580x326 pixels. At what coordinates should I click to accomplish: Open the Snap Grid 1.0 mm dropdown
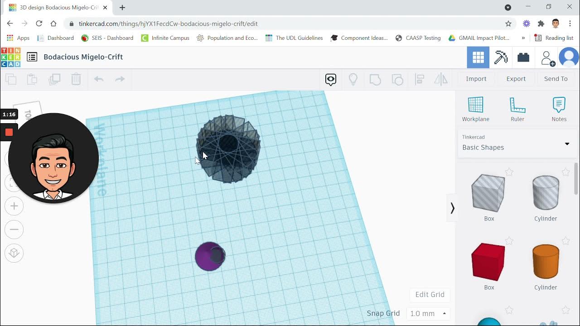click(x=428, y=313)
